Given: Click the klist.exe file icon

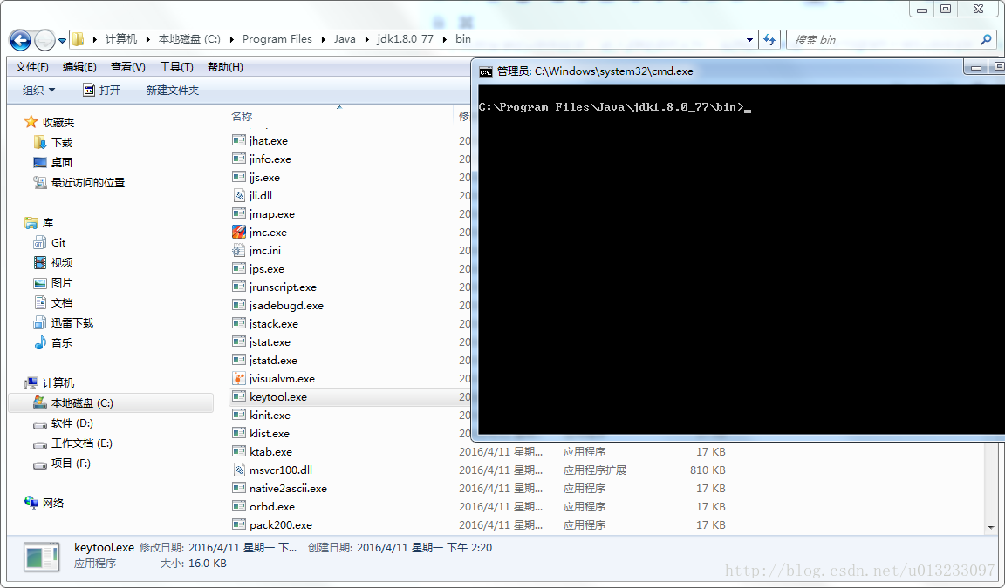Looking at the screenshot, I should (239, 433).
